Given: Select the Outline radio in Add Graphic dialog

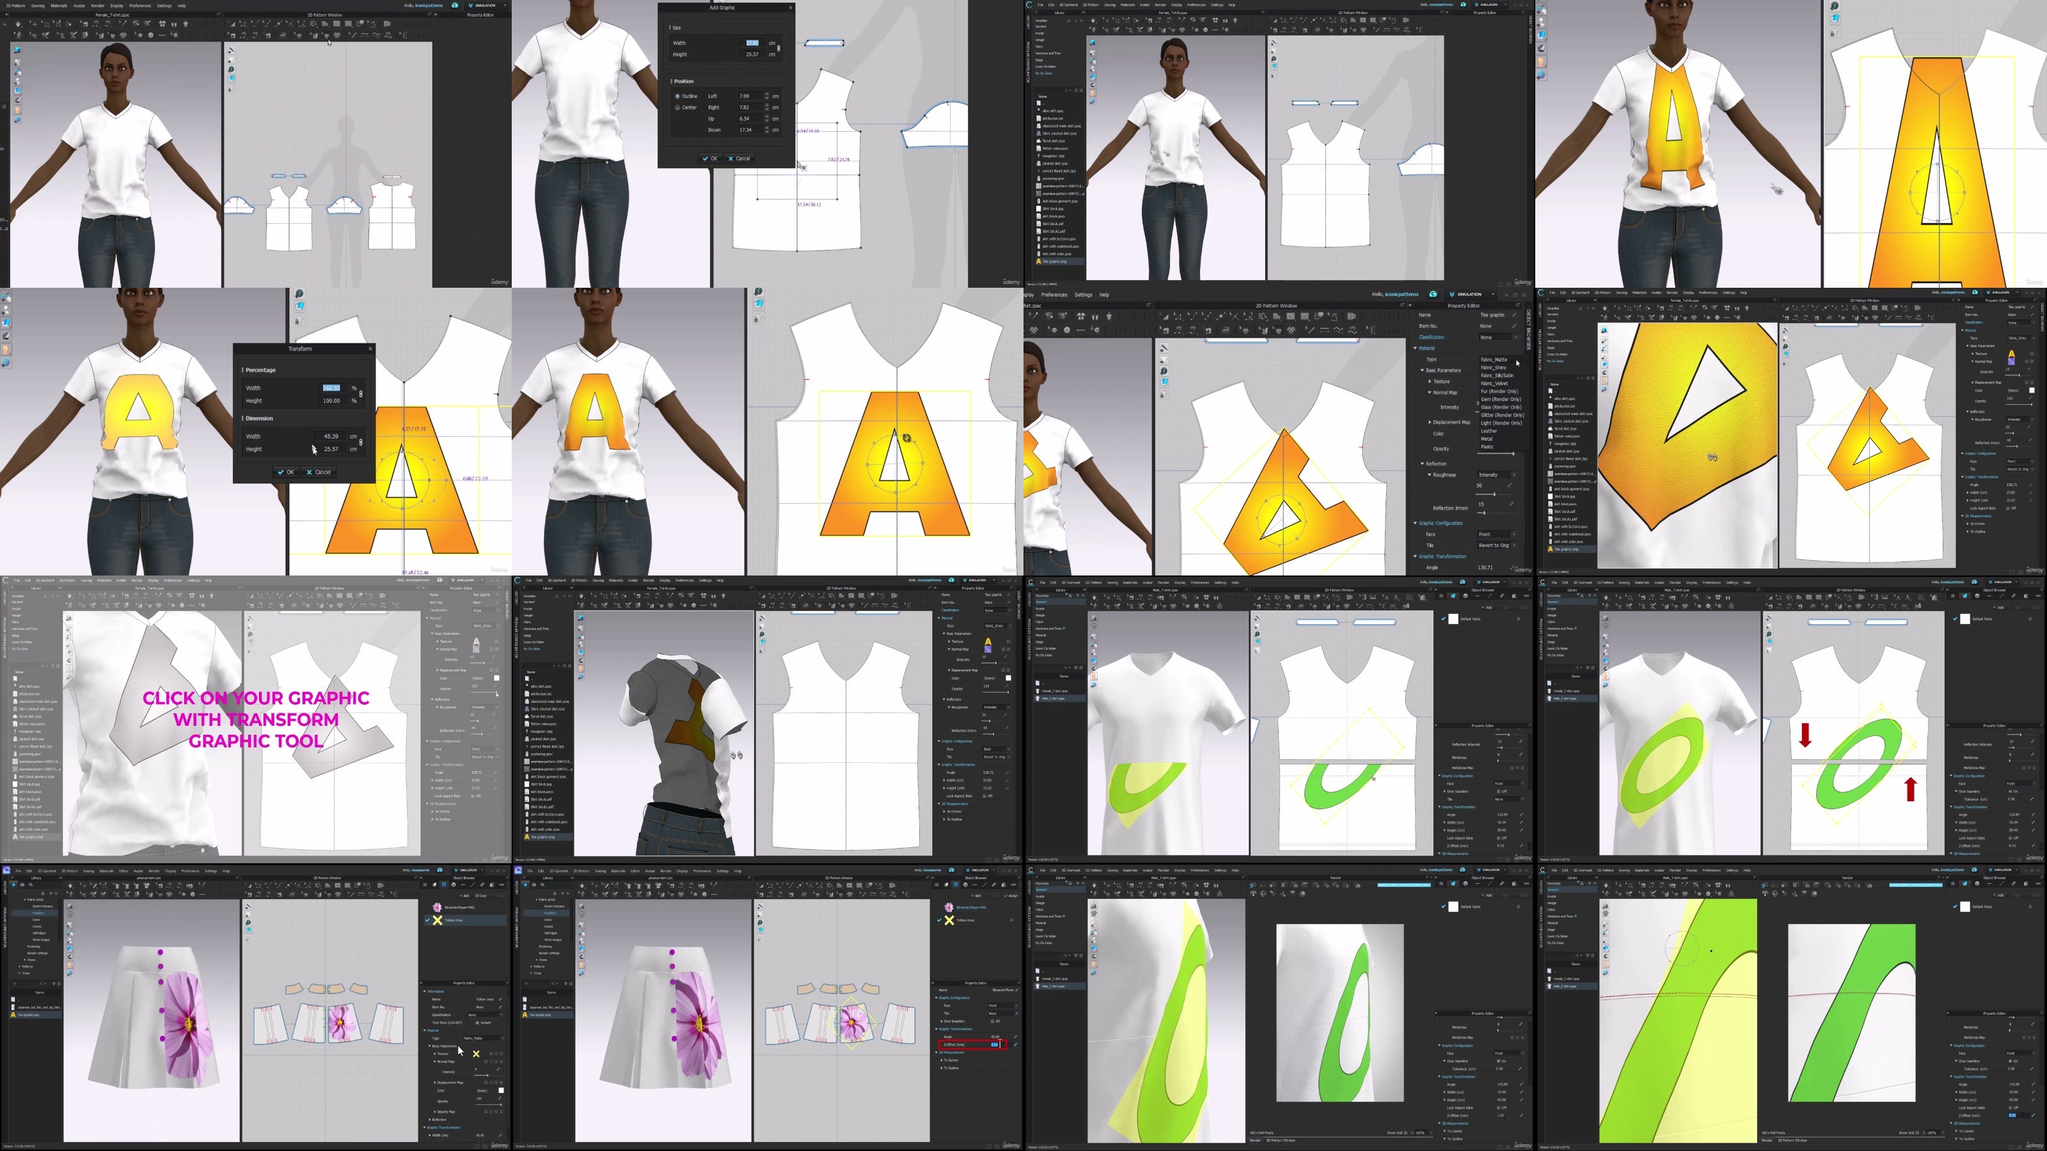Looking at the screenshot, I should point(677,96).
